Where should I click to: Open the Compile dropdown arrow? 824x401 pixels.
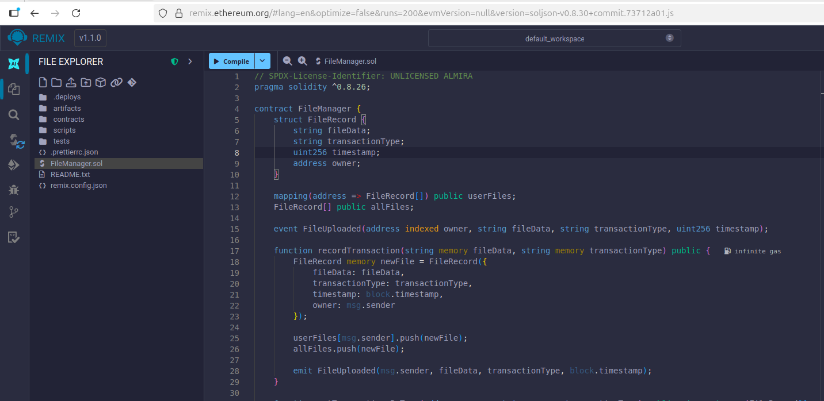262,61
